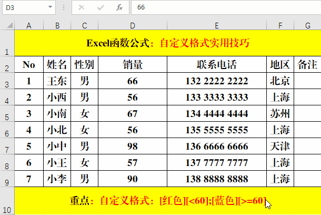321x215 pixels.
Task: Click the cancel (X) formula icon
Action: coord(82,7)
